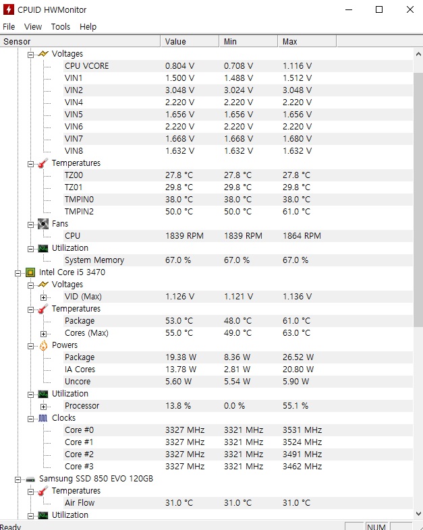Viewport: 423px width, 530px height.
Task: Click the Intel Core i5 3470 chip icon
Action: coord(30,272)
